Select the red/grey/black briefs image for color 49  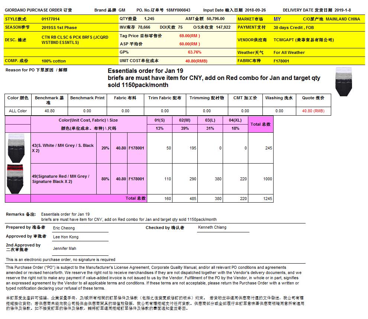(15, 178)
